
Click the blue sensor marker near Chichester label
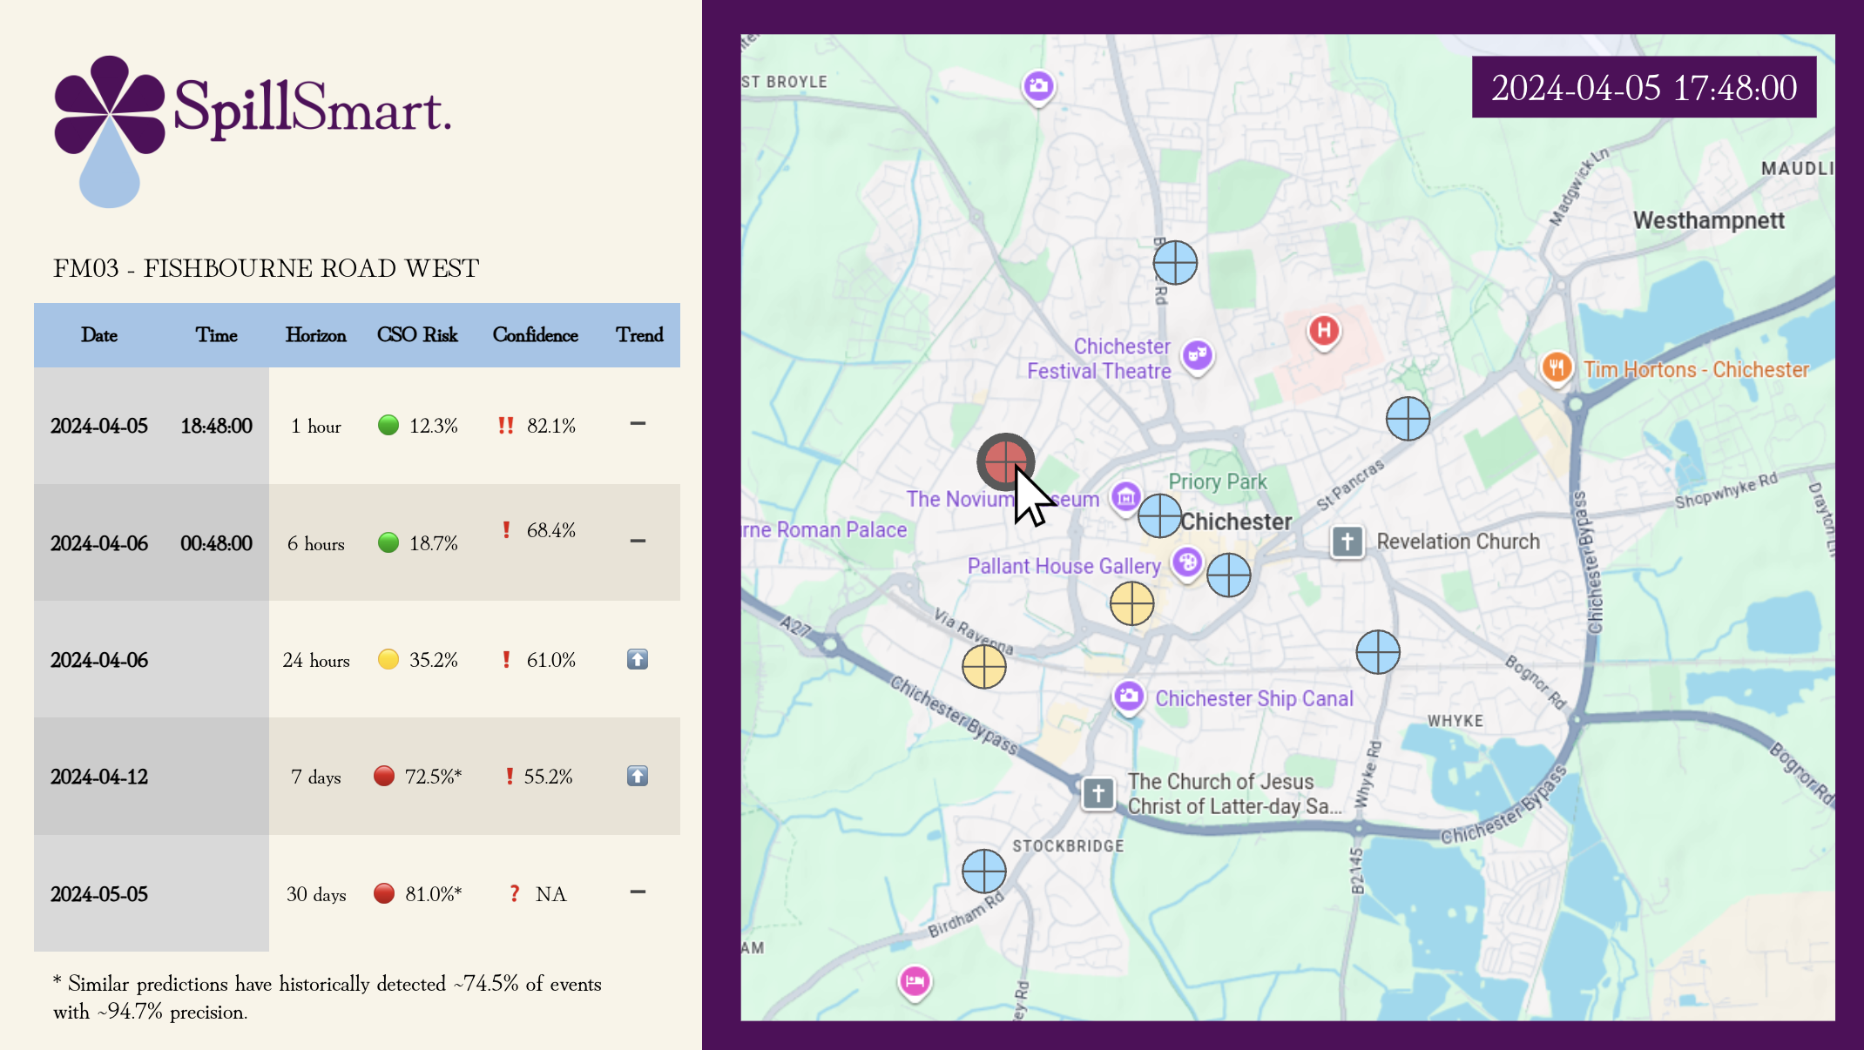pyautogui.click(x=1159, y=515)
